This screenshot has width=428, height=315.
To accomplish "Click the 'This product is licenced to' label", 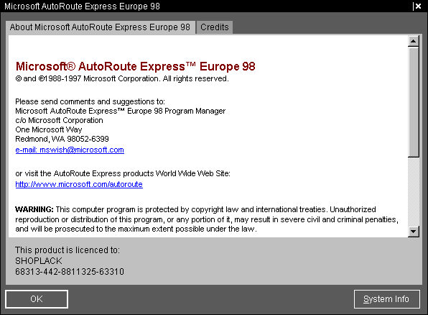I will point(68,250).
